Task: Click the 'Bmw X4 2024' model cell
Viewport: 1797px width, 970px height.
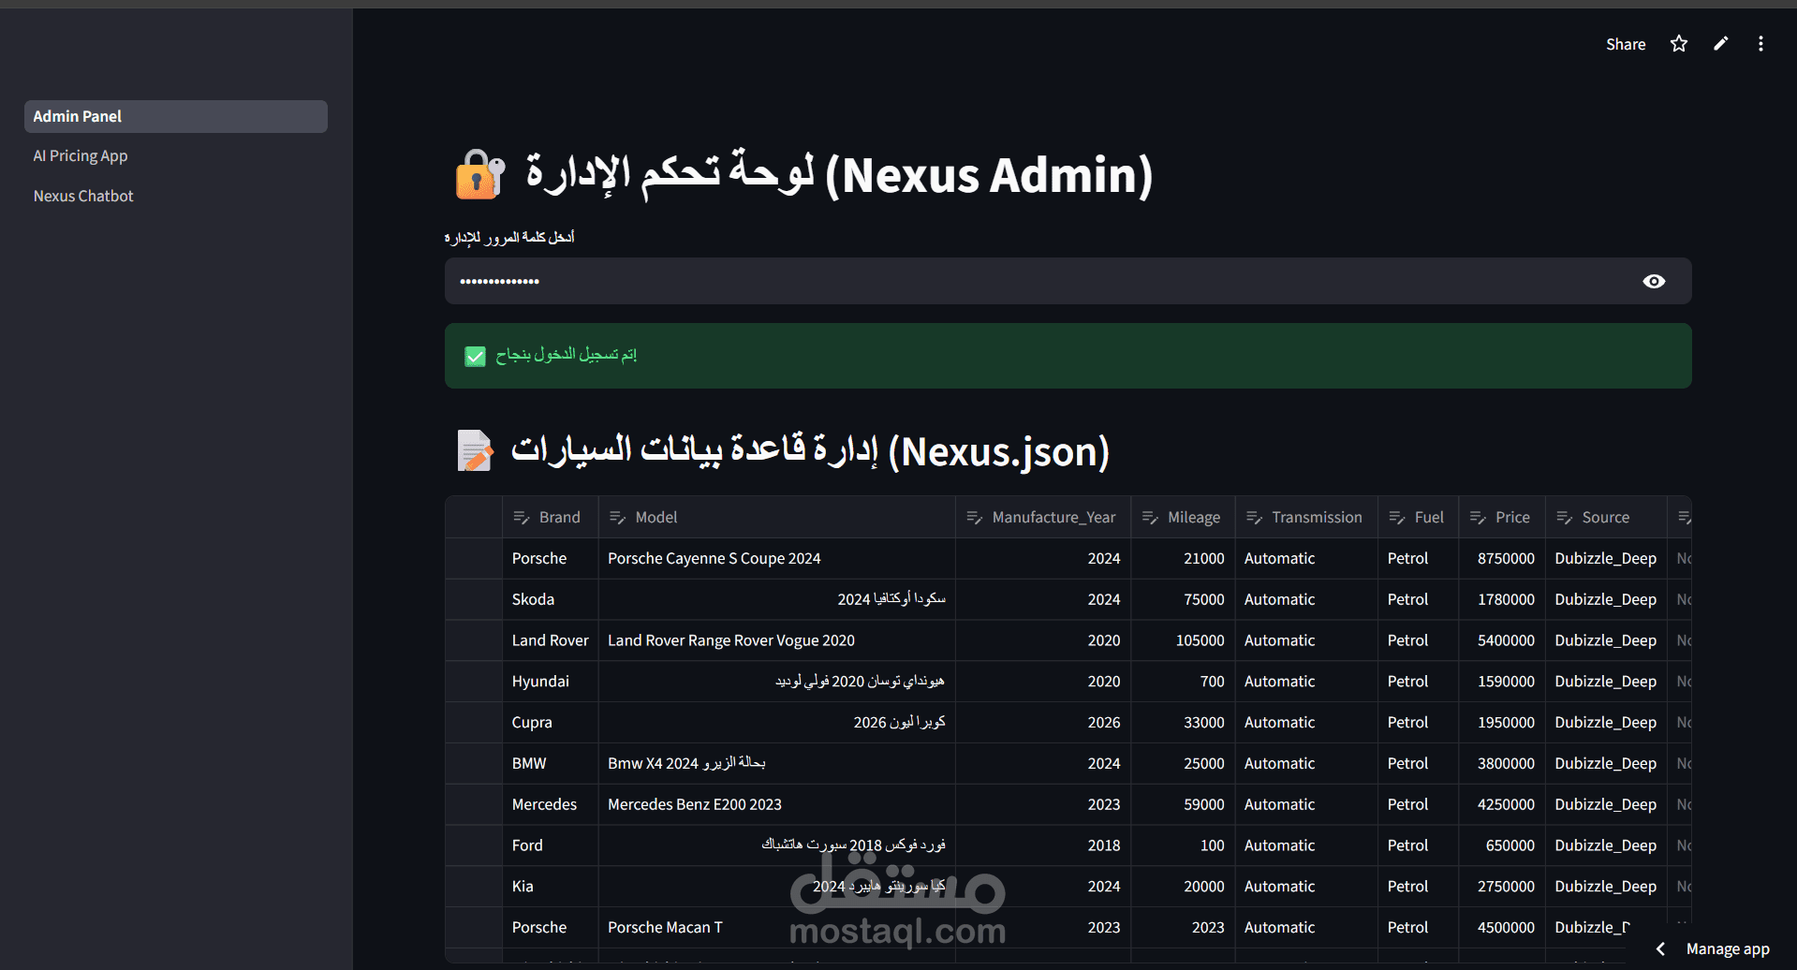Action: pyautogui.click(x=777, y=763)
